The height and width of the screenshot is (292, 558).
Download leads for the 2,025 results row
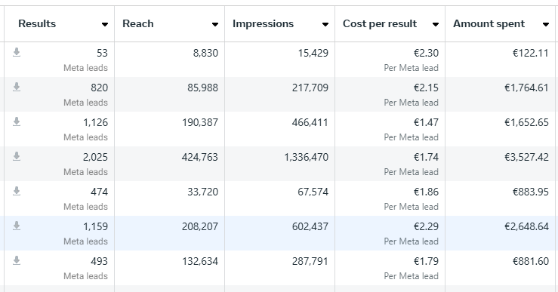(x=17, y=156)
